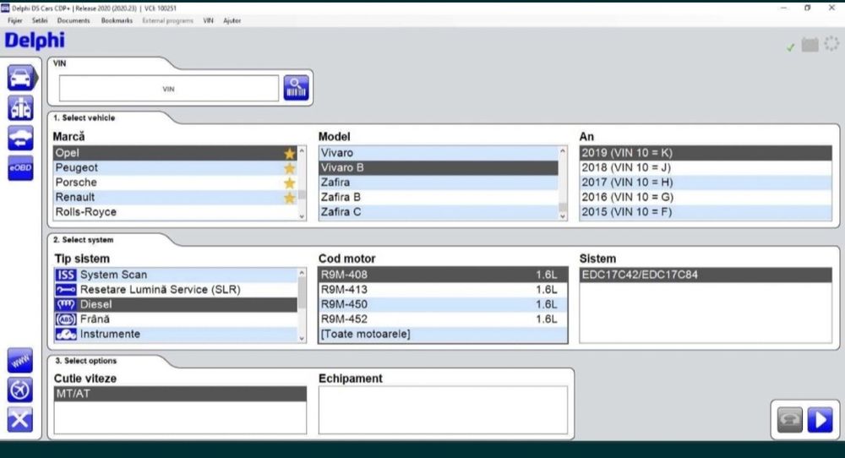Open the car diagnostics sidebar icon
845x458 pixels.
[x=20, y=78]
